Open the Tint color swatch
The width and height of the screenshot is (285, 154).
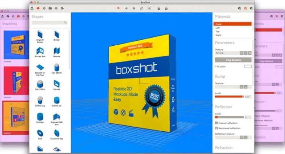[248, 67]
